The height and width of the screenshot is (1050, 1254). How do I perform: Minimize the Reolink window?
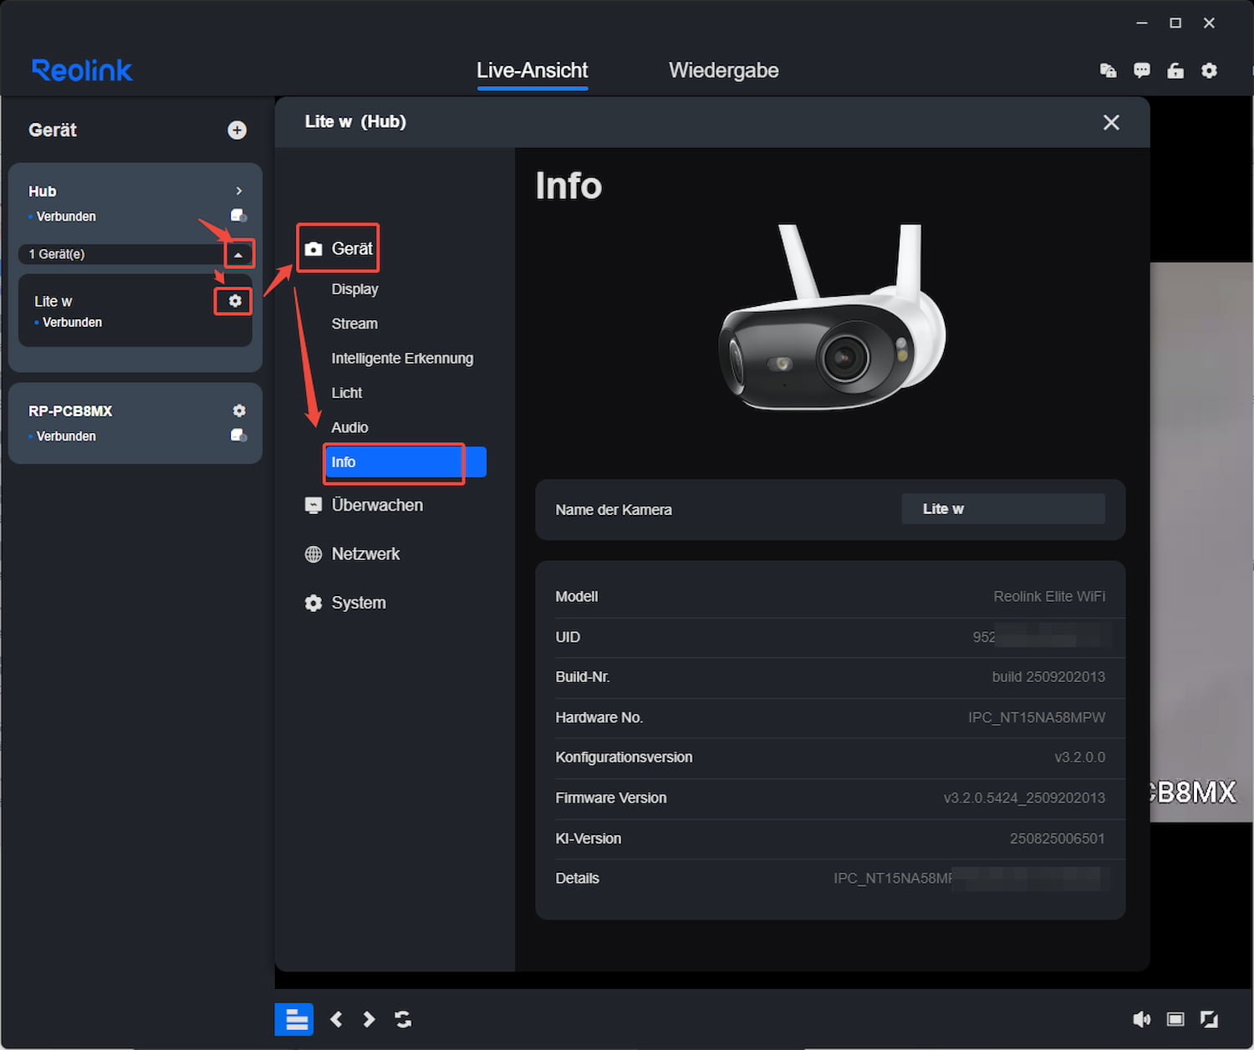point(1142,23)
